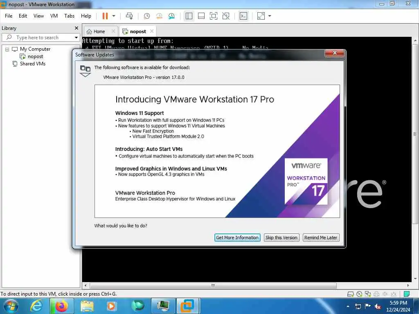
Task: Open the VM menu
Action: (x=54, y=16)
